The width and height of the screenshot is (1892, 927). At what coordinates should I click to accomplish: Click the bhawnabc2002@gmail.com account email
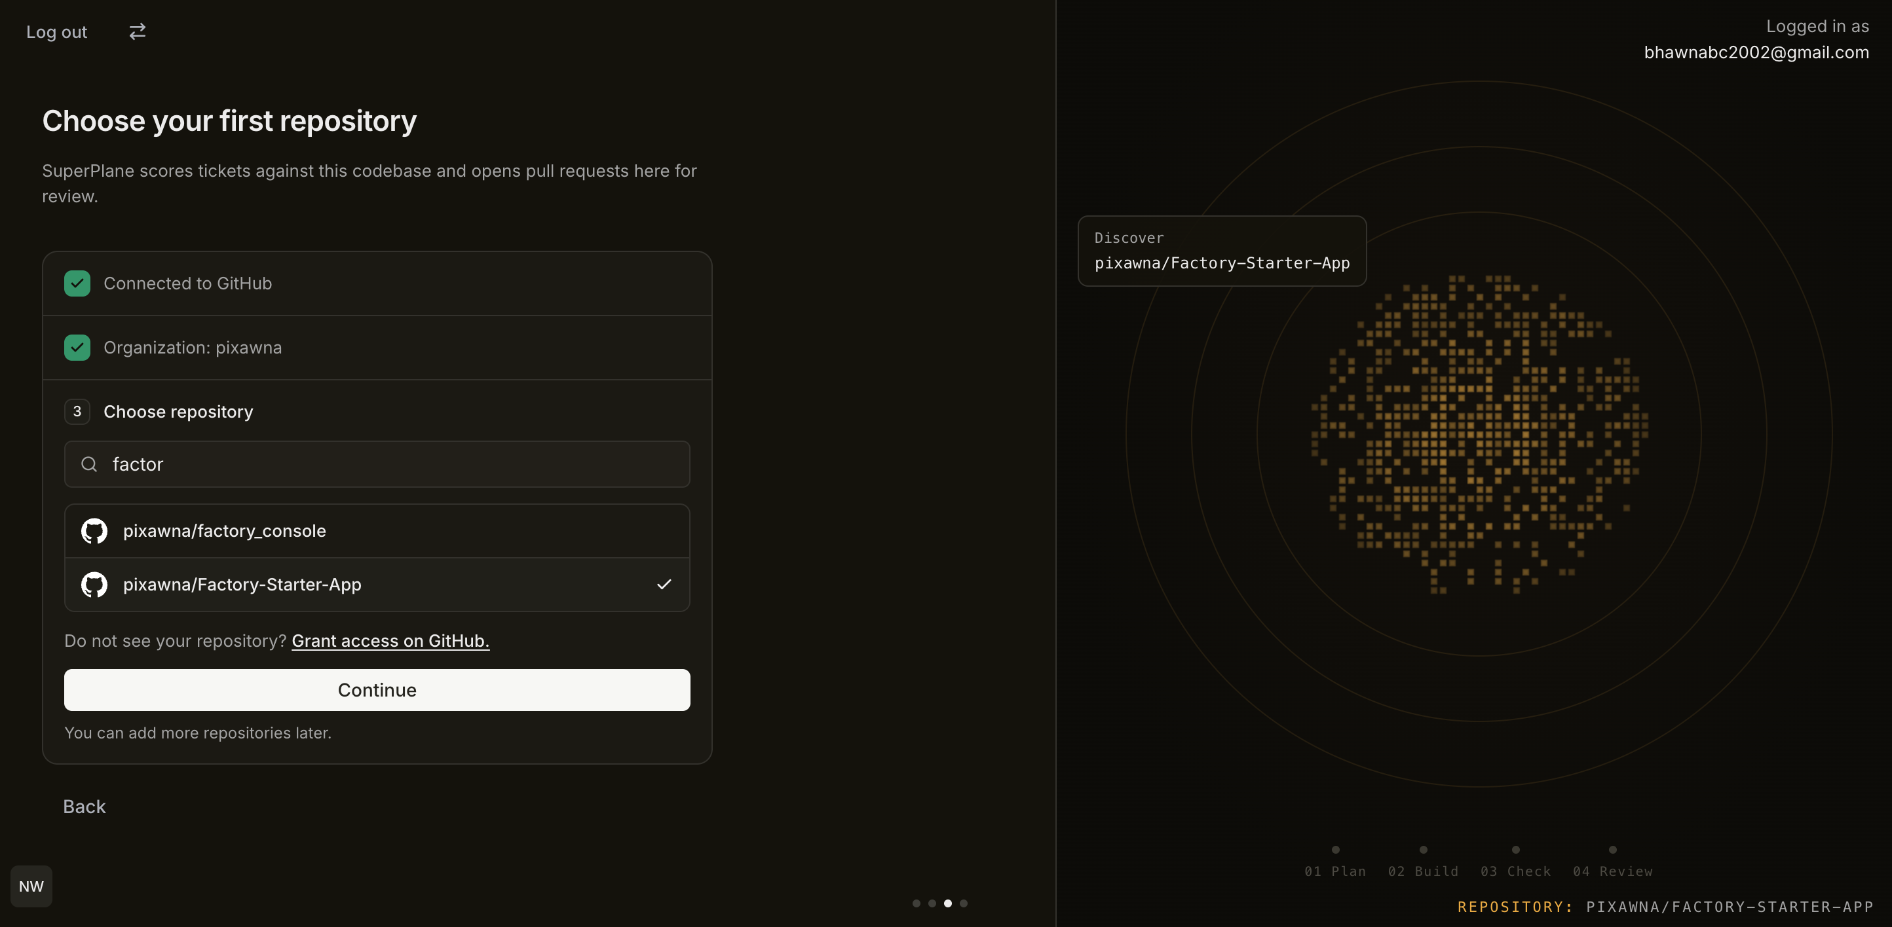pyautogui.click(x=1756, y=52)
